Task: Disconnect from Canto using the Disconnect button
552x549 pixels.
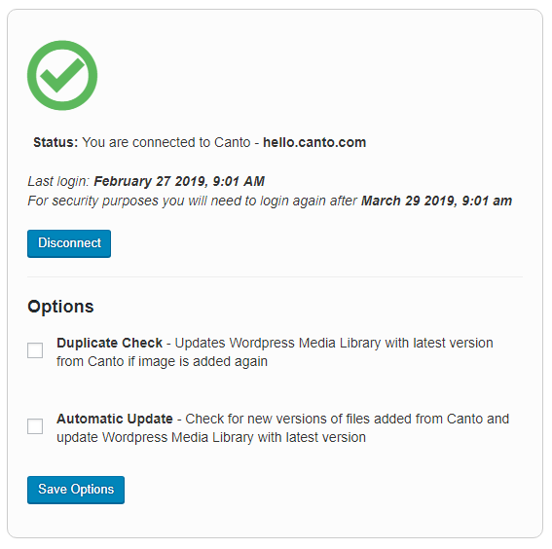Action: pyautogui.click(x=69, y=243)
